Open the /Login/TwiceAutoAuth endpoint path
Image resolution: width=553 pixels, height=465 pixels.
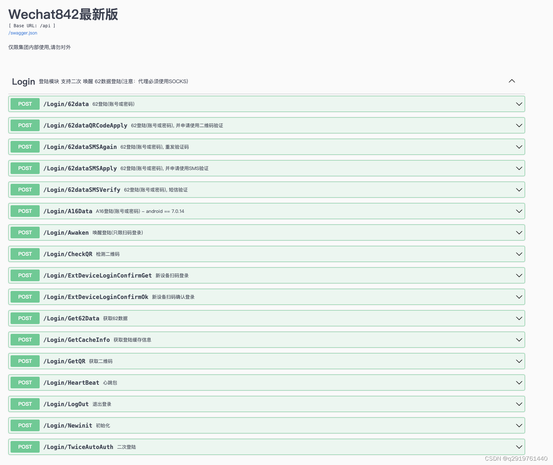78,447
